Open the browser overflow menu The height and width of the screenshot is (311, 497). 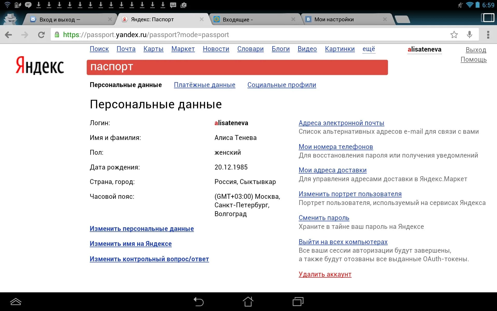[x=488, y=34]
